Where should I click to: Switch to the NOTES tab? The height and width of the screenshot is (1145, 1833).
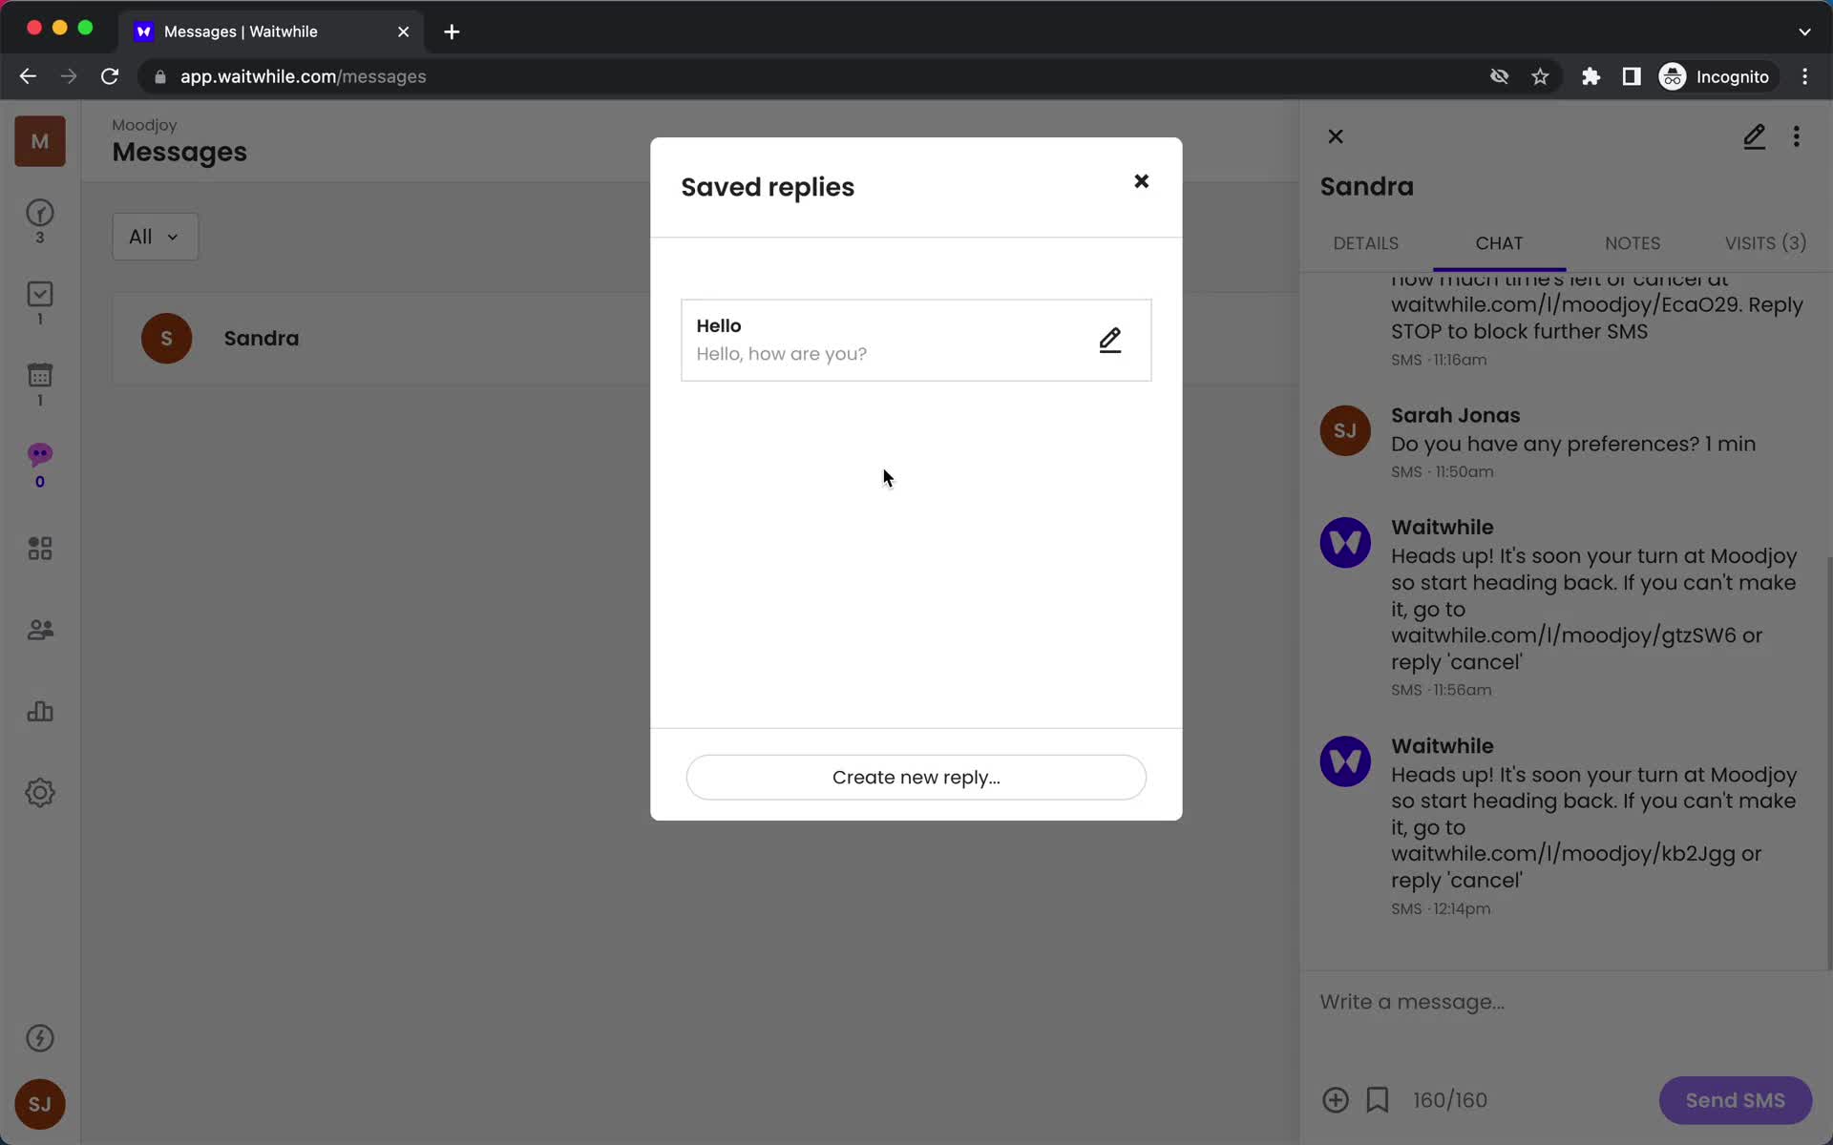tap(1633, 242)
